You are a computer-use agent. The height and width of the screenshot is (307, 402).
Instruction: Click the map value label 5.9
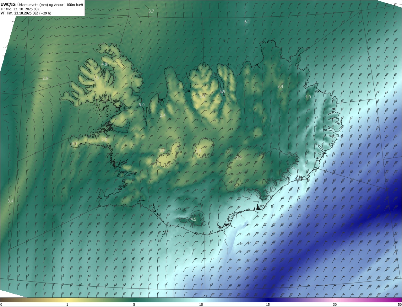222,91
